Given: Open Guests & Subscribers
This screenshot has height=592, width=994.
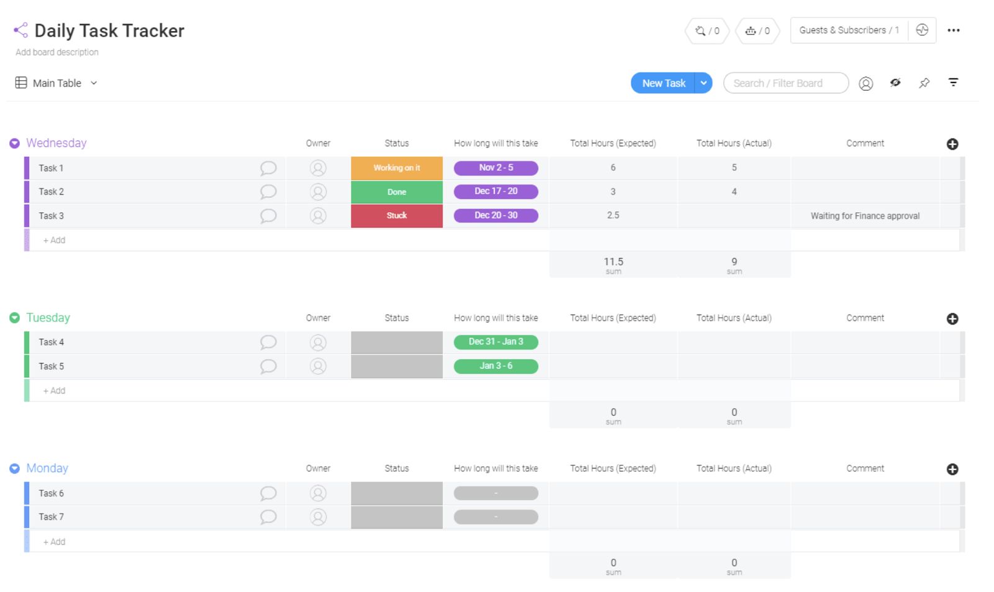Looking at the screenshot, I should tap(849, 30).
